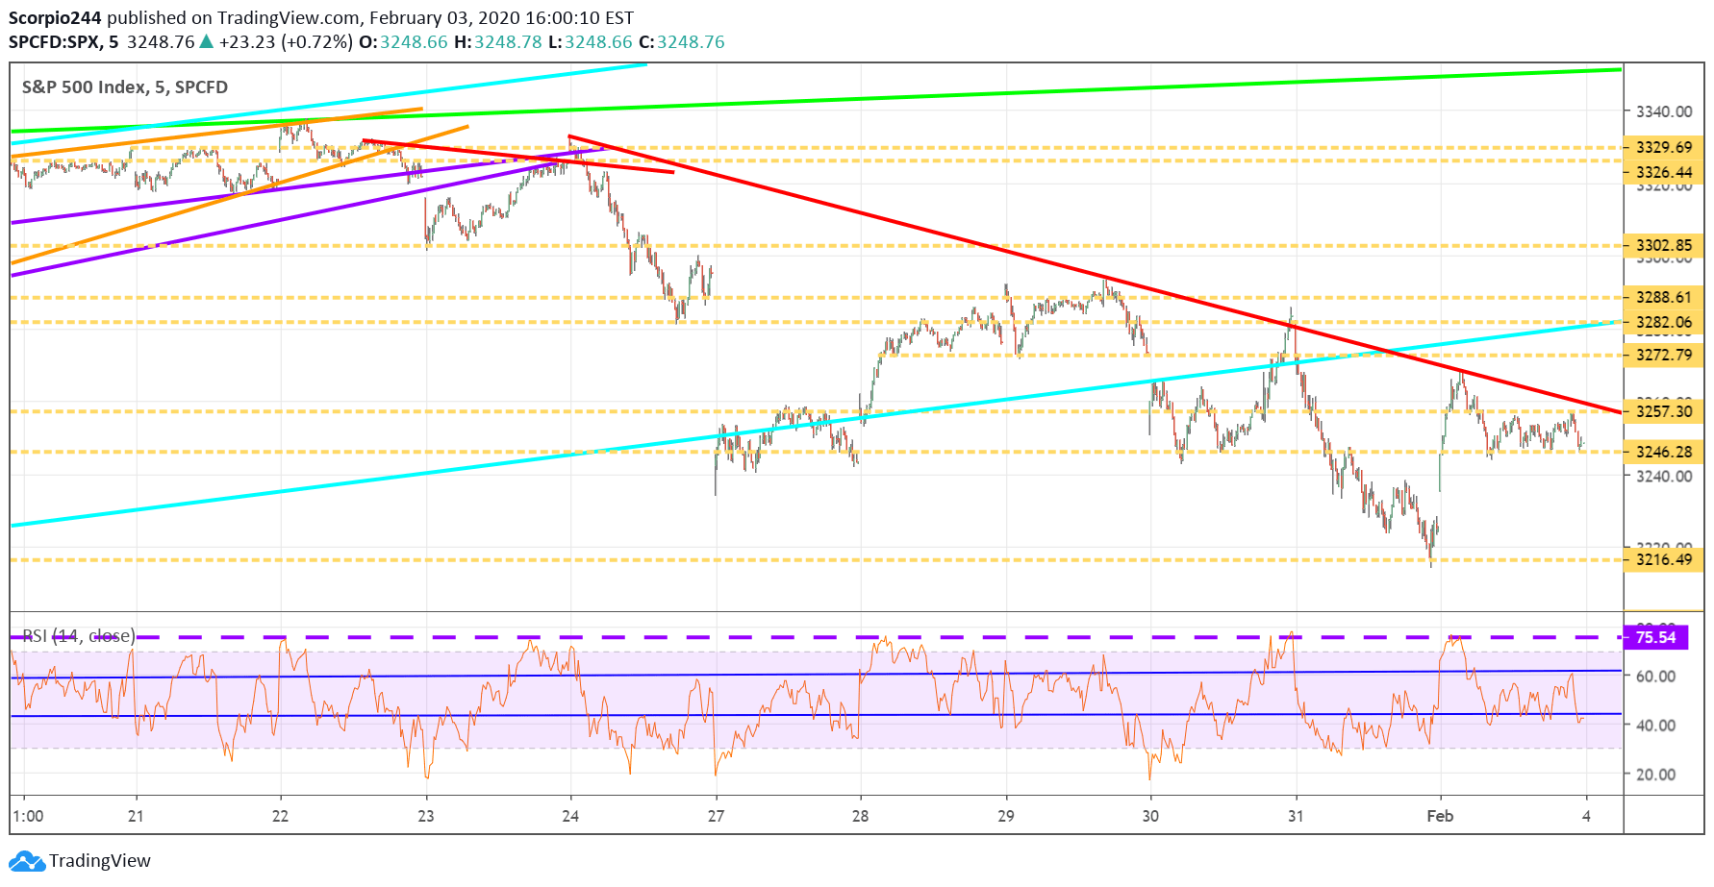Click the S&P 500 Index, 5, SPCFD legend
The image size is (1714, 887).
tap(125, 87)
